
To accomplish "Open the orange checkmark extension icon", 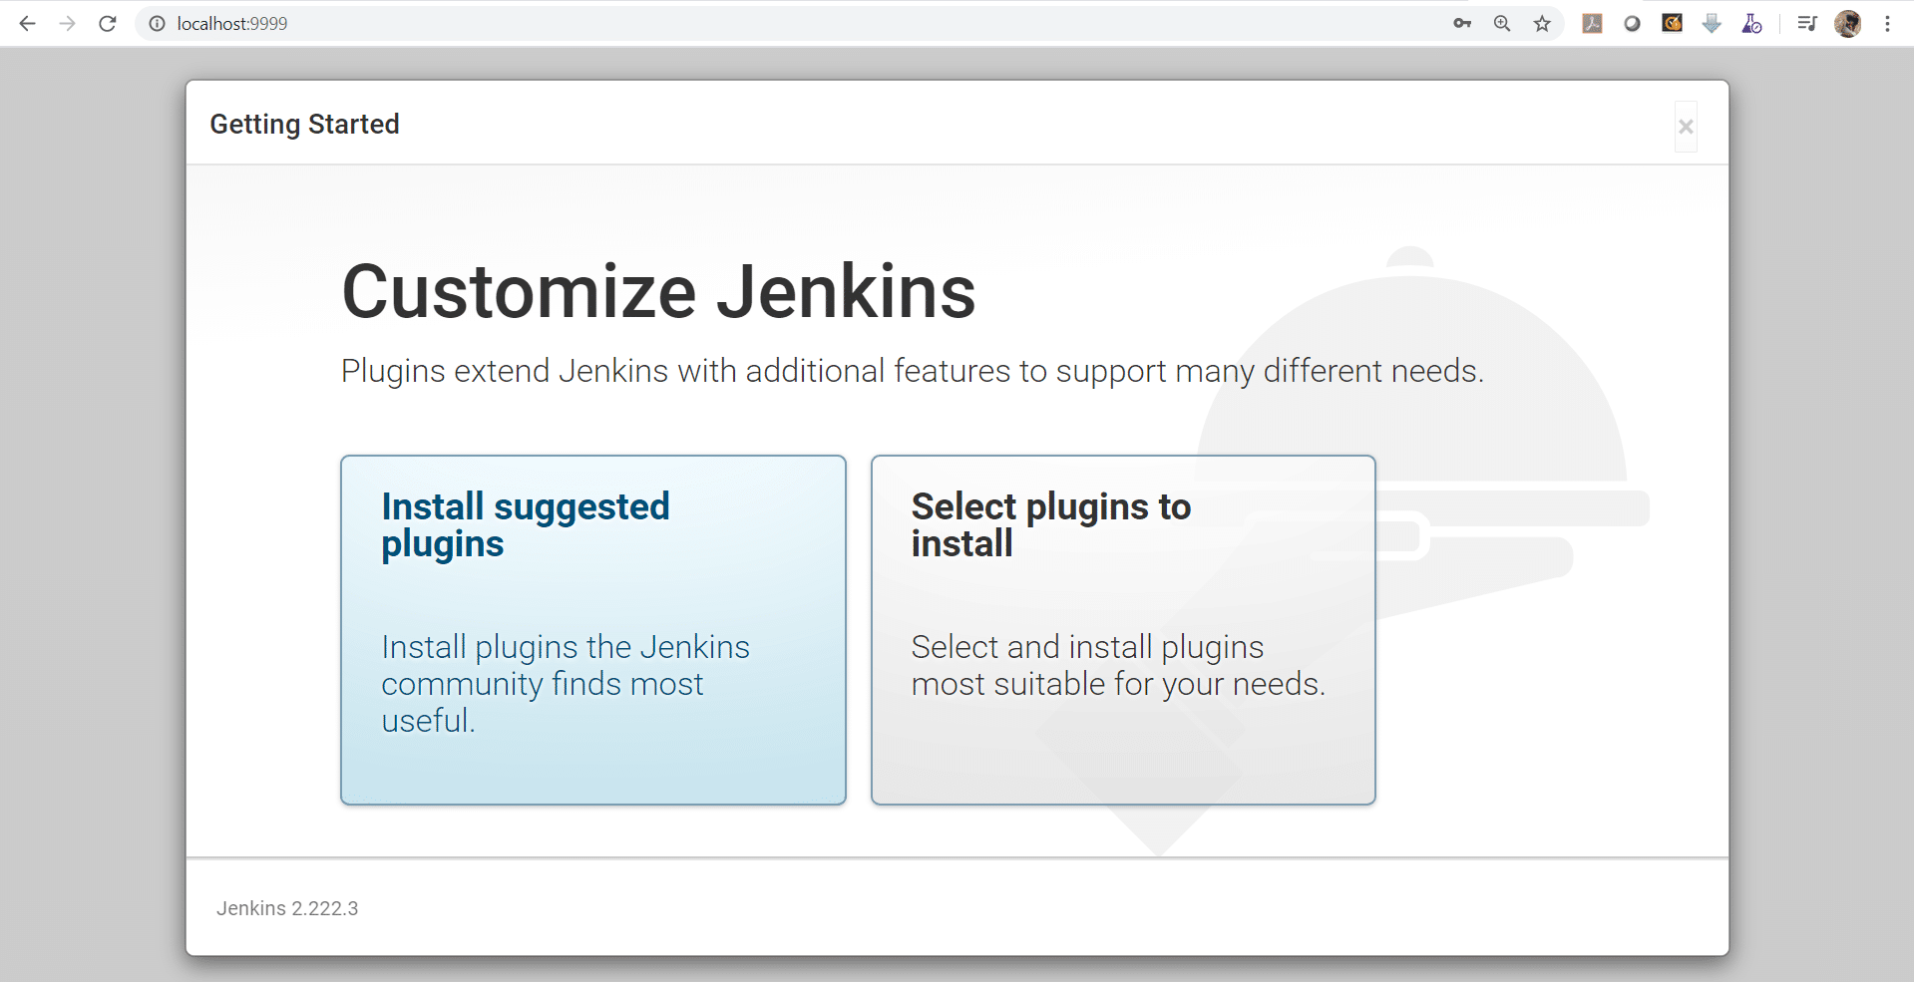I will click(x=1672, y=24).
